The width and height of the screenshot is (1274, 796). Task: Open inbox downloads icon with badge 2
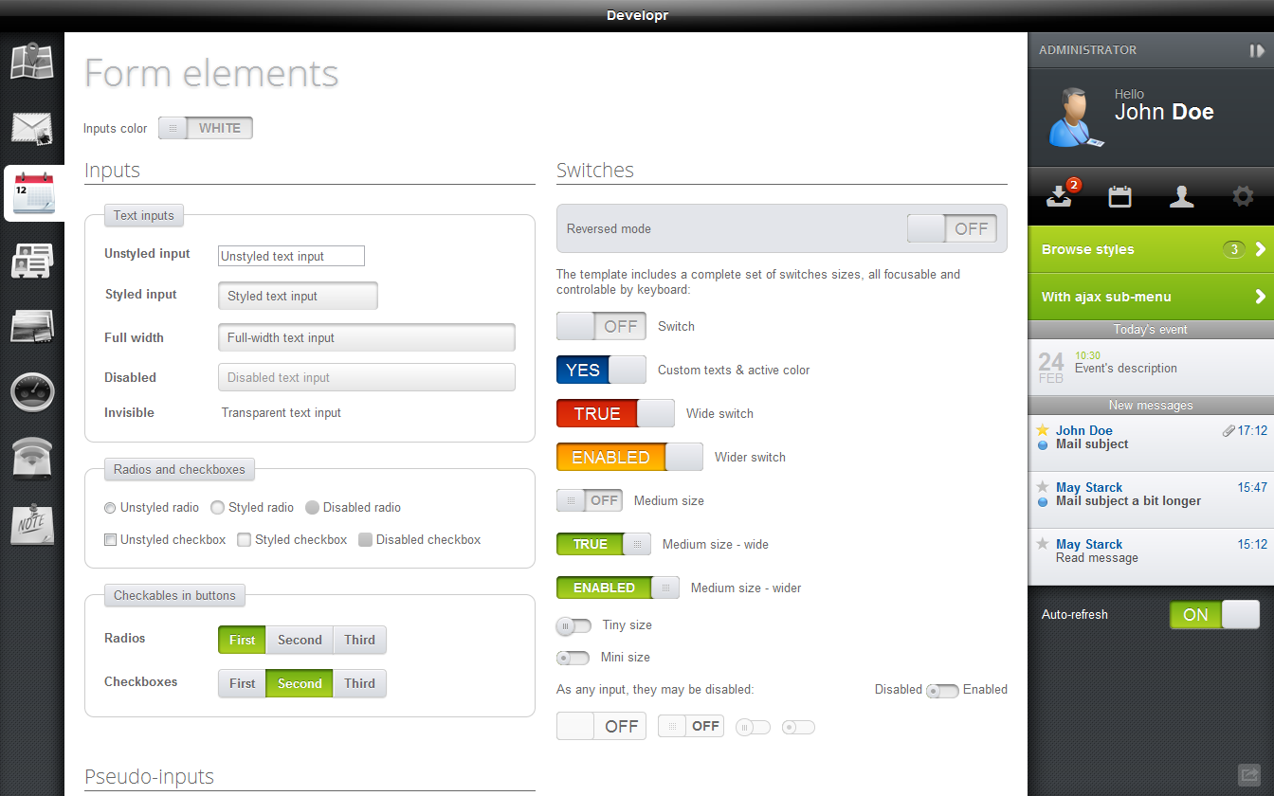[x=1059, y=196]
